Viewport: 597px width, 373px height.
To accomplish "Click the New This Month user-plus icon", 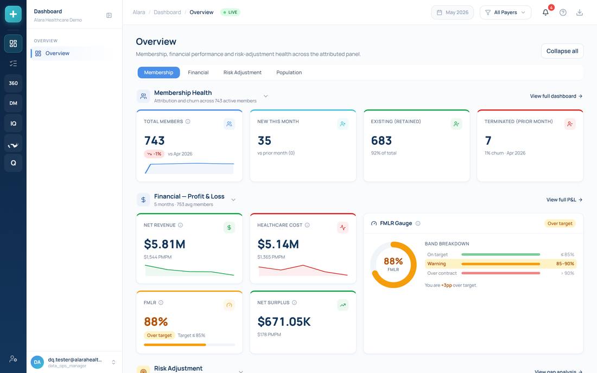I will 342,124.
